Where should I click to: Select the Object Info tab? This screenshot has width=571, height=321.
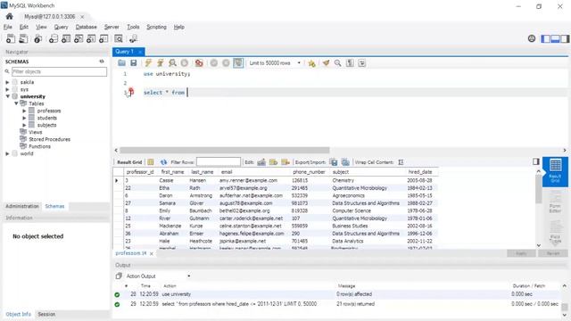click(18, 314)
